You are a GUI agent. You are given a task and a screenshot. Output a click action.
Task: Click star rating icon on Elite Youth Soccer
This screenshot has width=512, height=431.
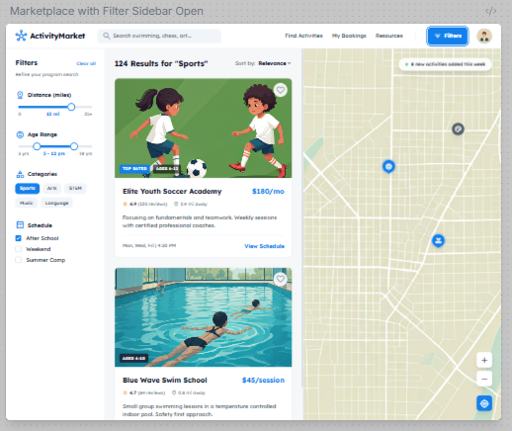(125, 204)
